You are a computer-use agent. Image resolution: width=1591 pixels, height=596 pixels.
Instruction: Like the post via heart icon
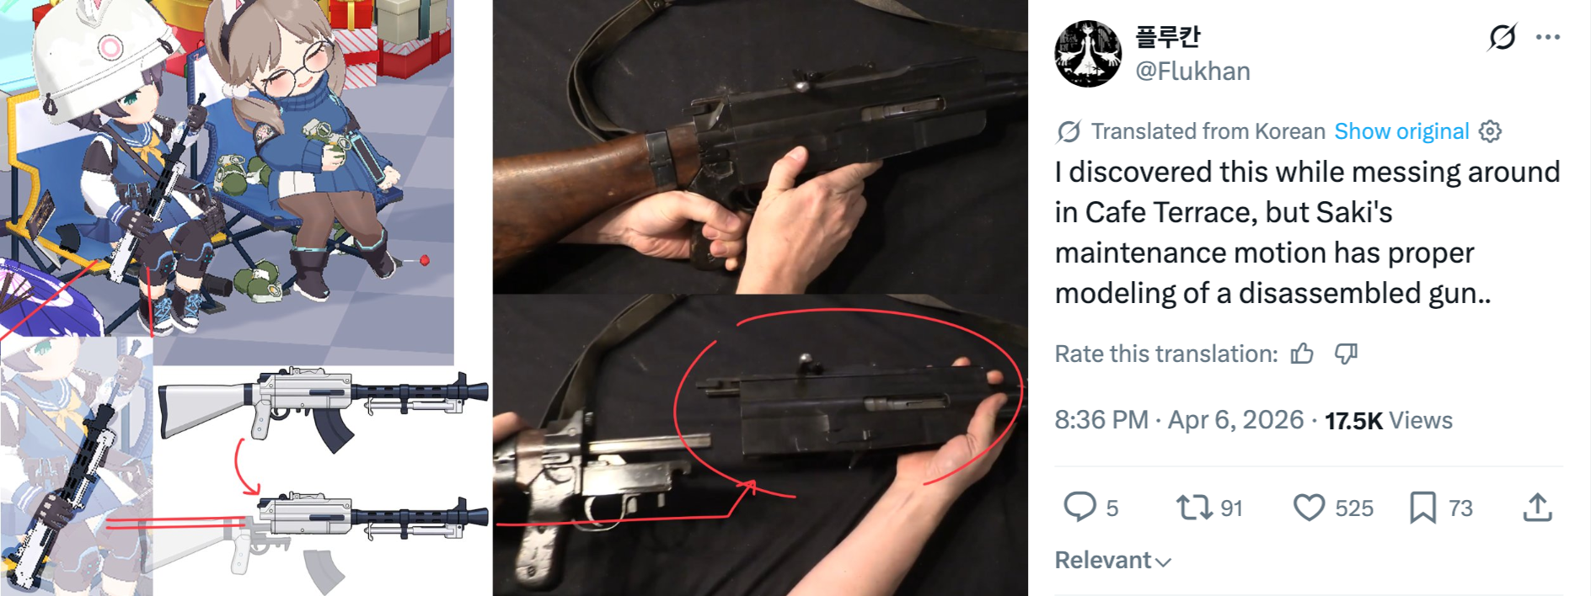pos(1309,508)
